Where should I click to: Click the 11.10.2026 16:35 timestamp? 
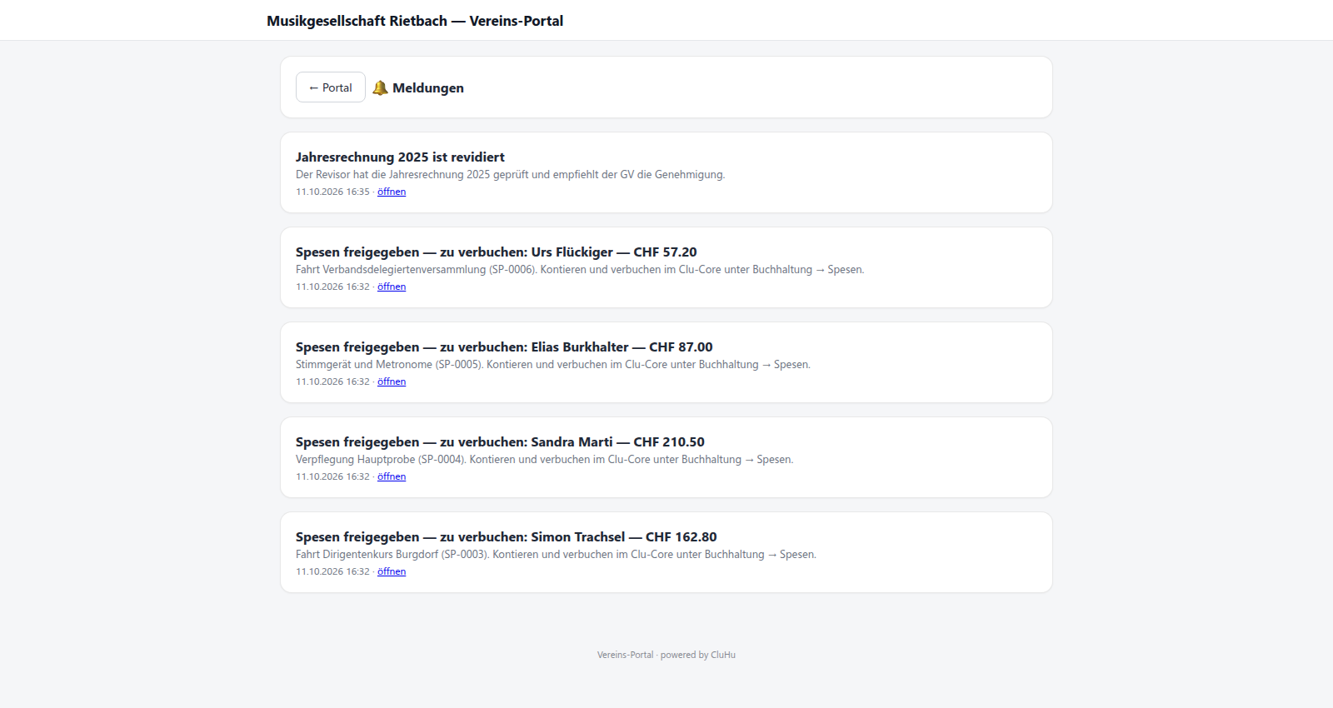(332, 192)
